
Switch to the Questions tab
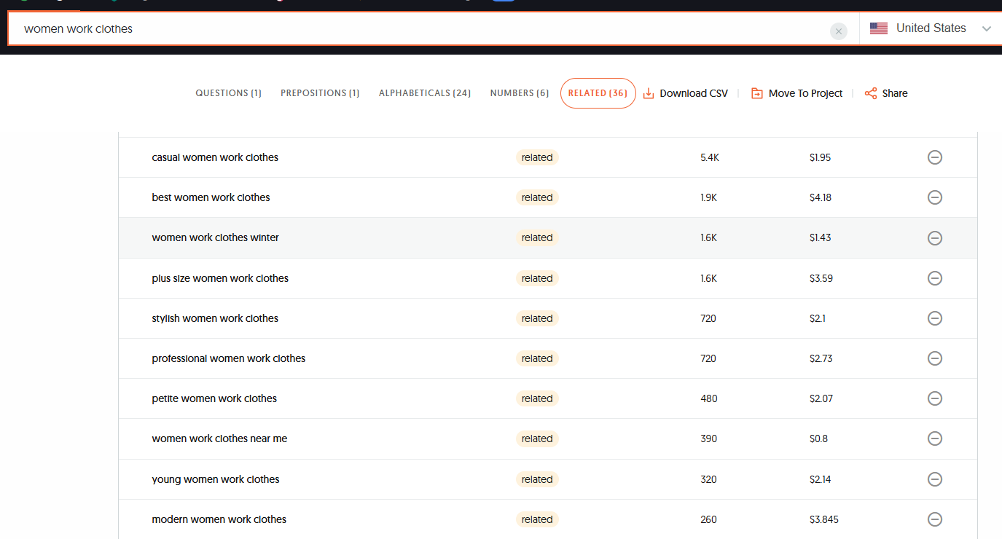(228, 93)
